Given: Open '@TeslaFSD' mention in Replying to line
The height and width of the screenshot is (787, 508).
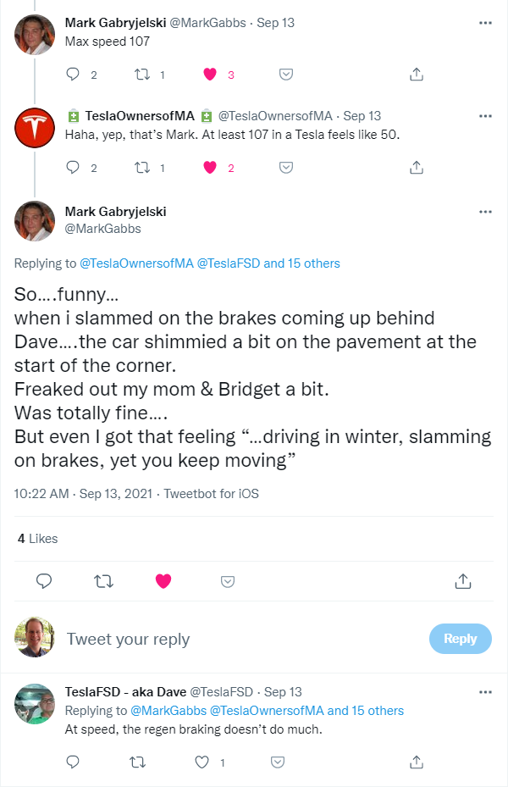Looking at the screenshot, I should click(x=228, y=263).
